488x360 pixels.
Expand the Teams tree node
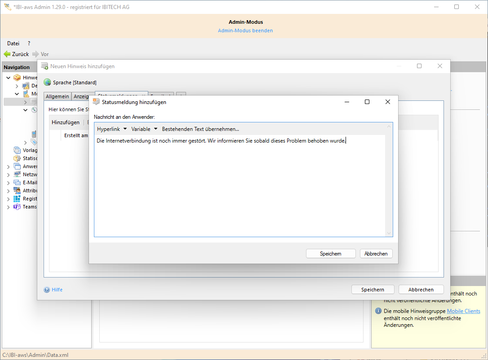(8, 207)
